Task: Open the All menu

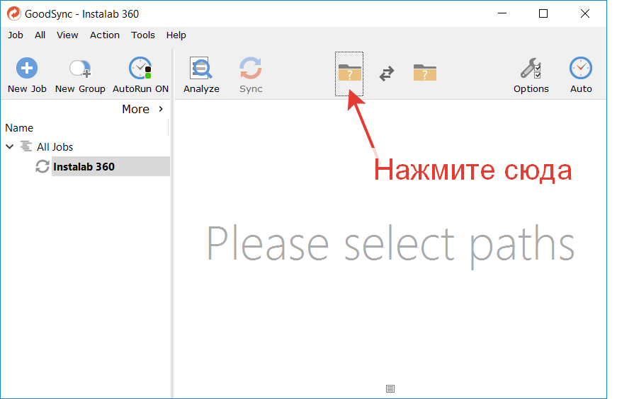Action: 40,35
